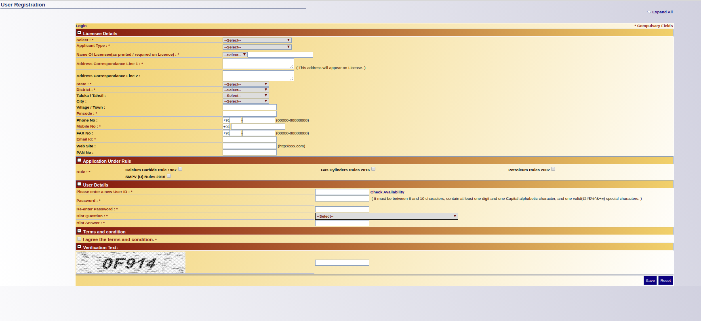Image resolution: width=701 pixels, height=321 pixels.
Task: Open the 'Select :' dropdown
Action: pyautogui.click(x=257, y=40)
